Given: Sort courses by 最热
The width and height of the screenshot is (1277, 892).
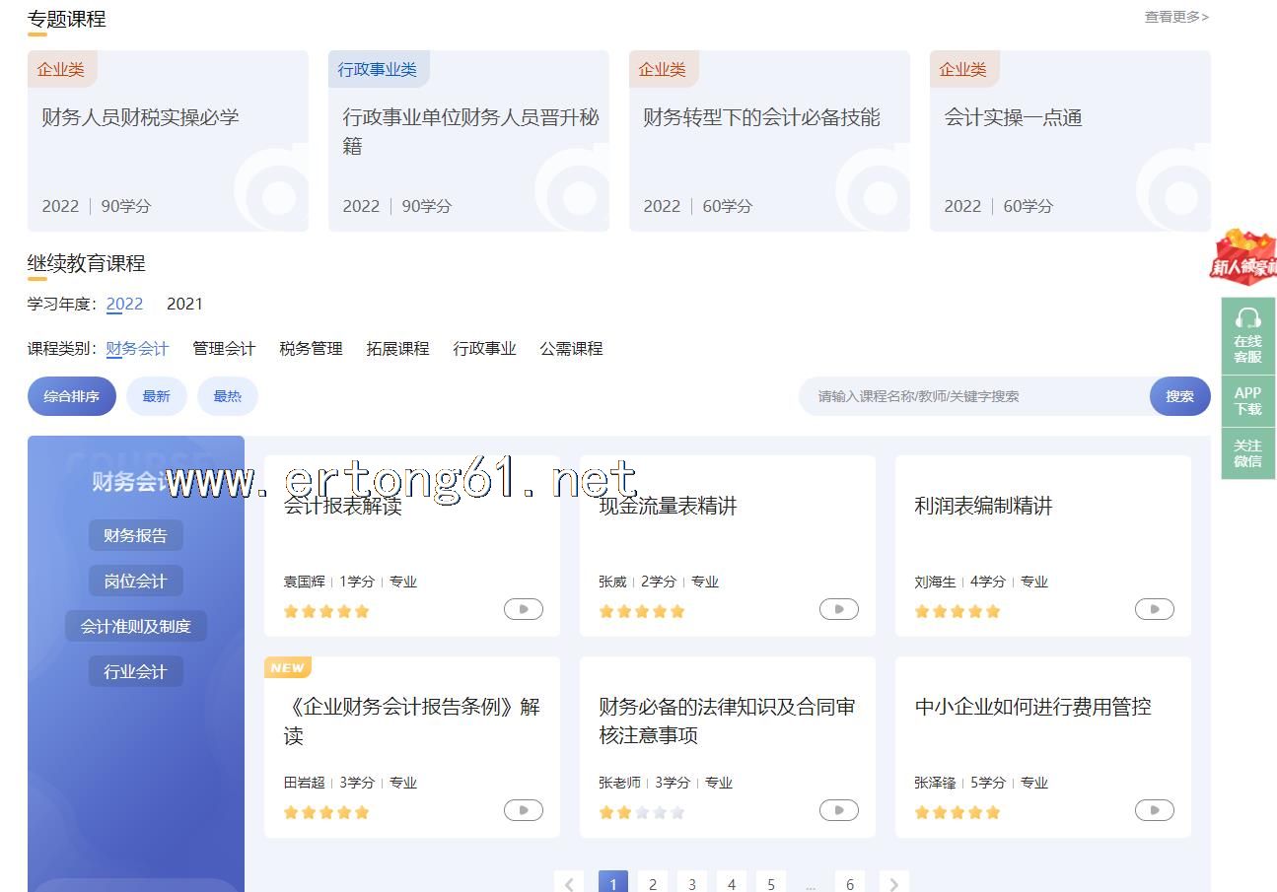Looking at the screenshot, I should click(227, 396).
